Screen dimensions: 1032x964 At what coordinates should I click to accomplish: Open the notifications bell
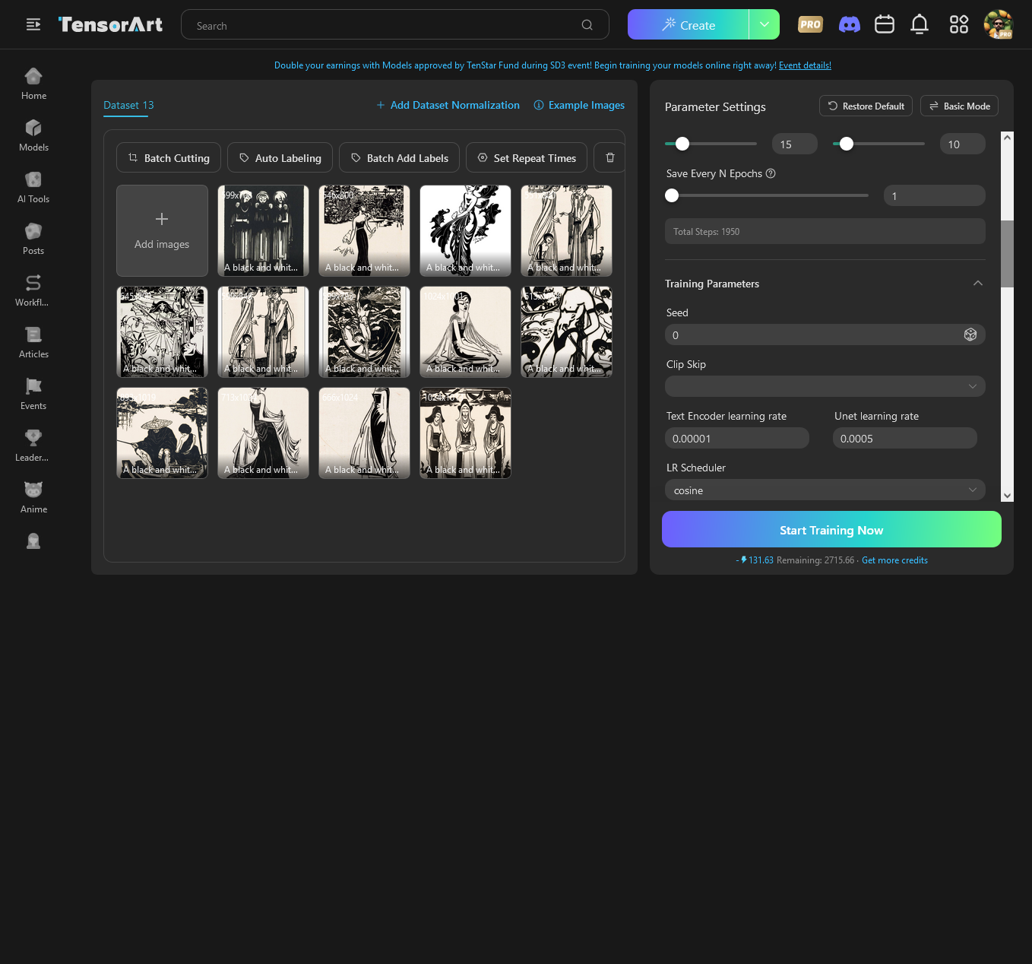920,25
